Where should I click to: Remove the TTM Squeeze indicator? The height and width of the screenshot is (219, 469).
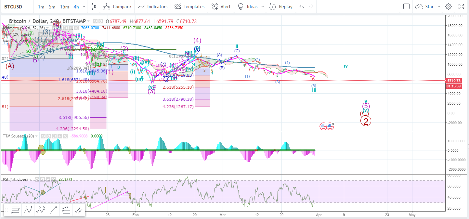click(65, 136)
